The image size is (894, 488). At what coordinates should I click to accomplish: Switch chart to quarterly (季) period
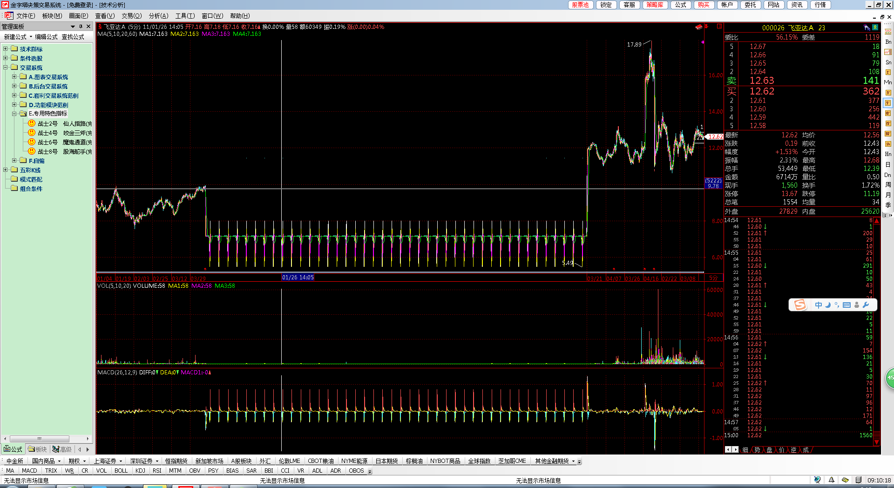click(888, 205)
